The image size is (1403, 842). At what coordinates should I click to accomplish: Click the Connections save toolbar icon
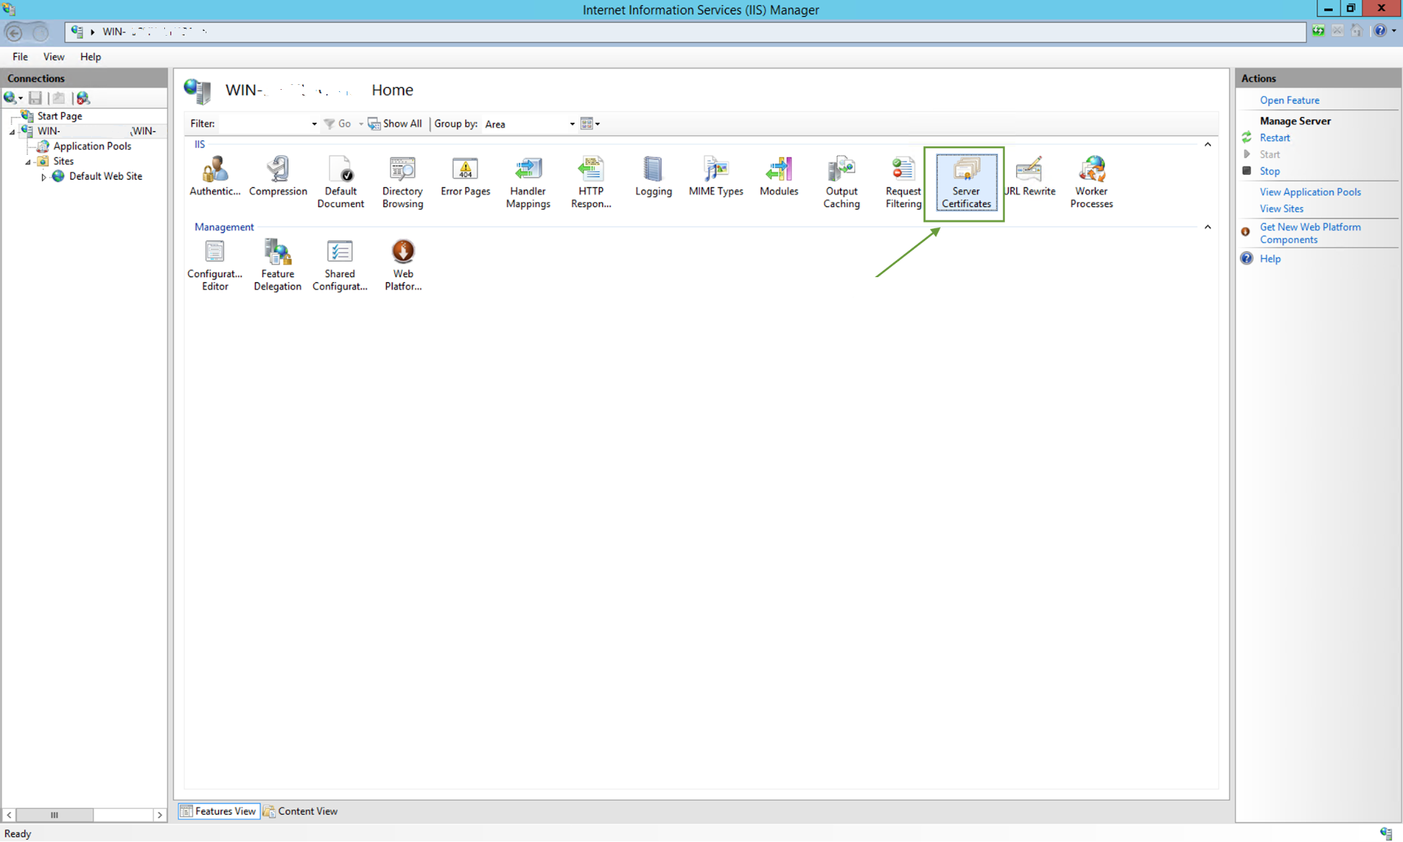pyautogui.click(x=35, y=98)
